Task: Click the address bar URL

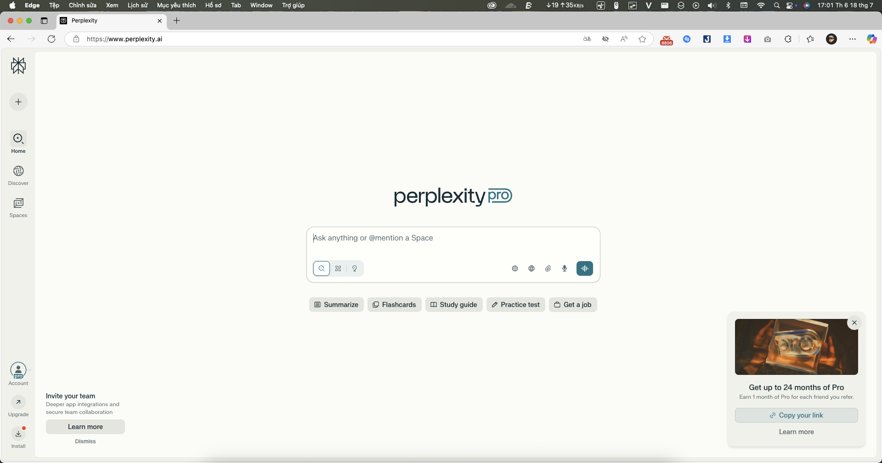Action: (x=124, y=39)
